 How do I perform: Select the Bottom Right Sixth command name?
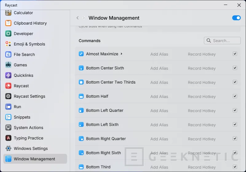[103, 153]
